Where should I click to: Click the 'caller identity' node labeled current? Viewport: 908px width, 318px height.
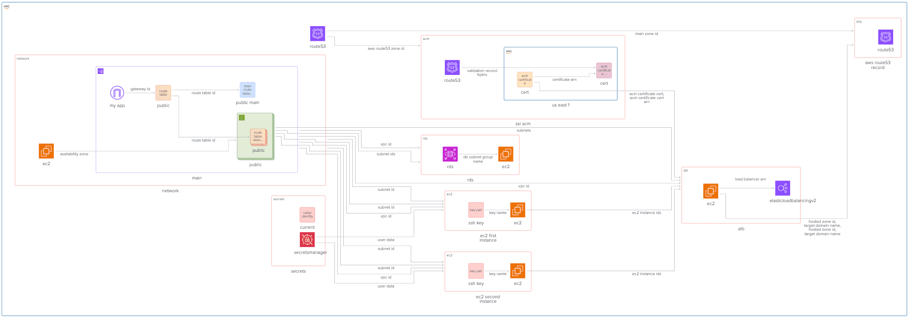point(307,215)
